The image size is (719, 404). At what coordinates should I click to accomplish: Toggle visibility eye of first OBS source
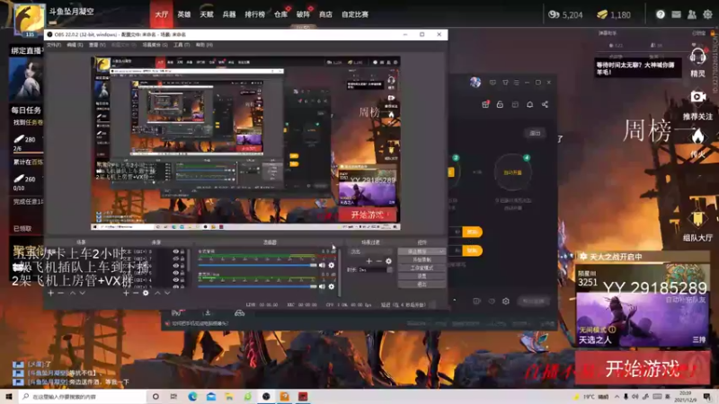(x=175, y=252)
